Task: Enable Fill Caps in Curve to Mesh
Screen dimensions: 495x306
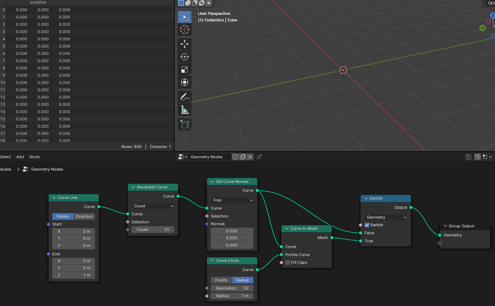Action: 288,262
